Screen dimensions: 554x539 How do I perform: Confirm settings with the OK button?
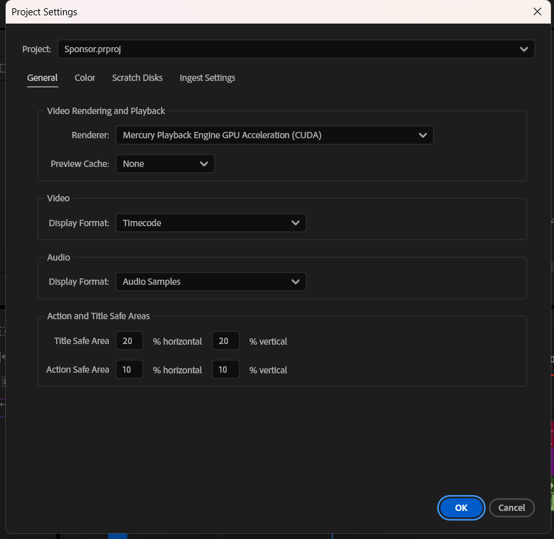point(461,508)
